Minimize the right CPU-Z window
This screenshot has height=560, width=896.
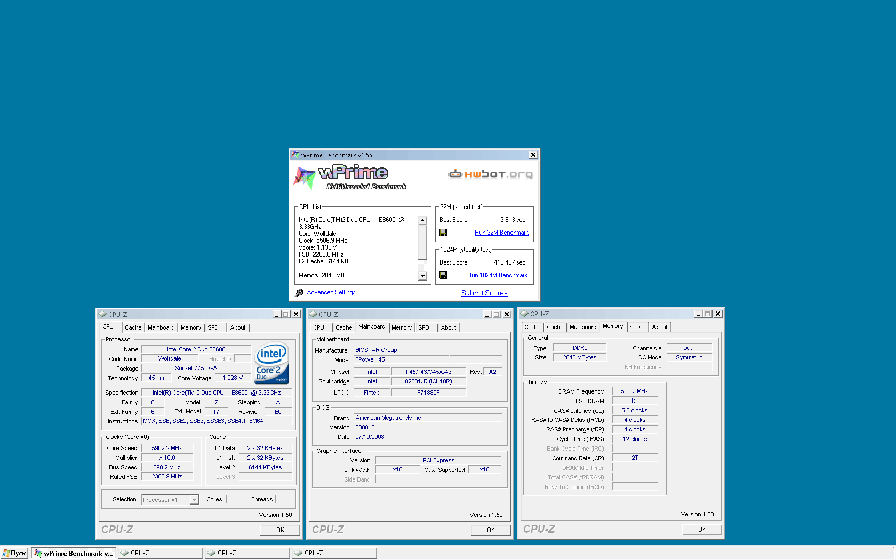[699, 314]
